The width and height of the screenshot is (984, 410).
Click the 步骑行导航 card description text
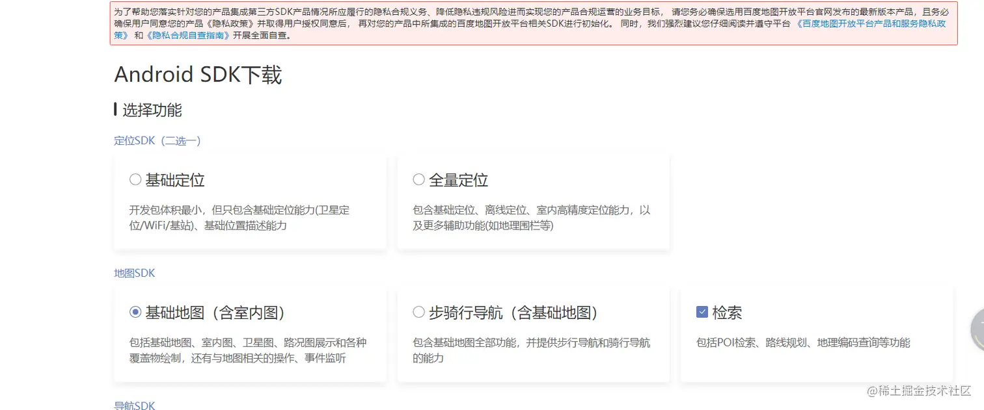(x=532, y=350)
